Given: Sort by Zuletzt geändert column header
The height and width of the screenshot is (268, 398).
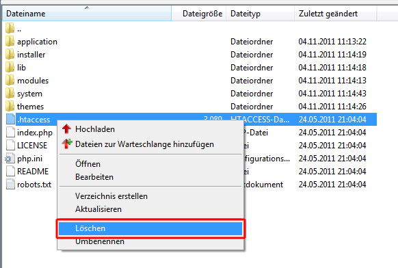Looking at the screenshot, I should (336, 14).
